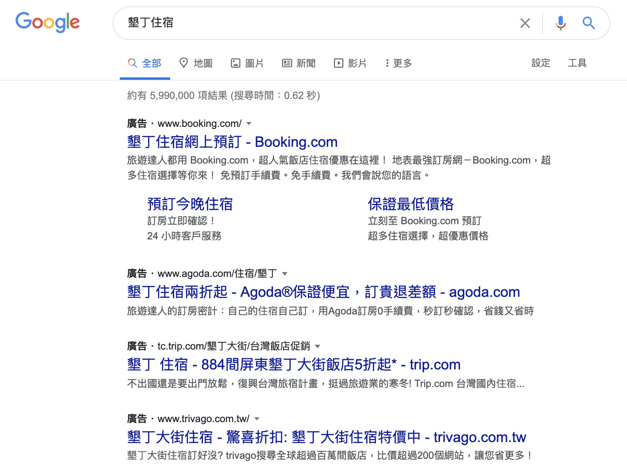Click the three-dot icon beside 更多
The width and height of the screenshot is (627, 470).
387,63
